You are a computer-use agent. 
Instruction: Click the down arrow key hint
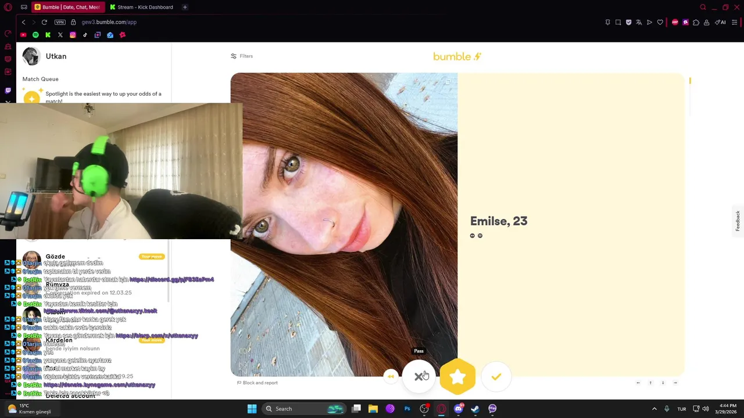(x=663, y=383)
